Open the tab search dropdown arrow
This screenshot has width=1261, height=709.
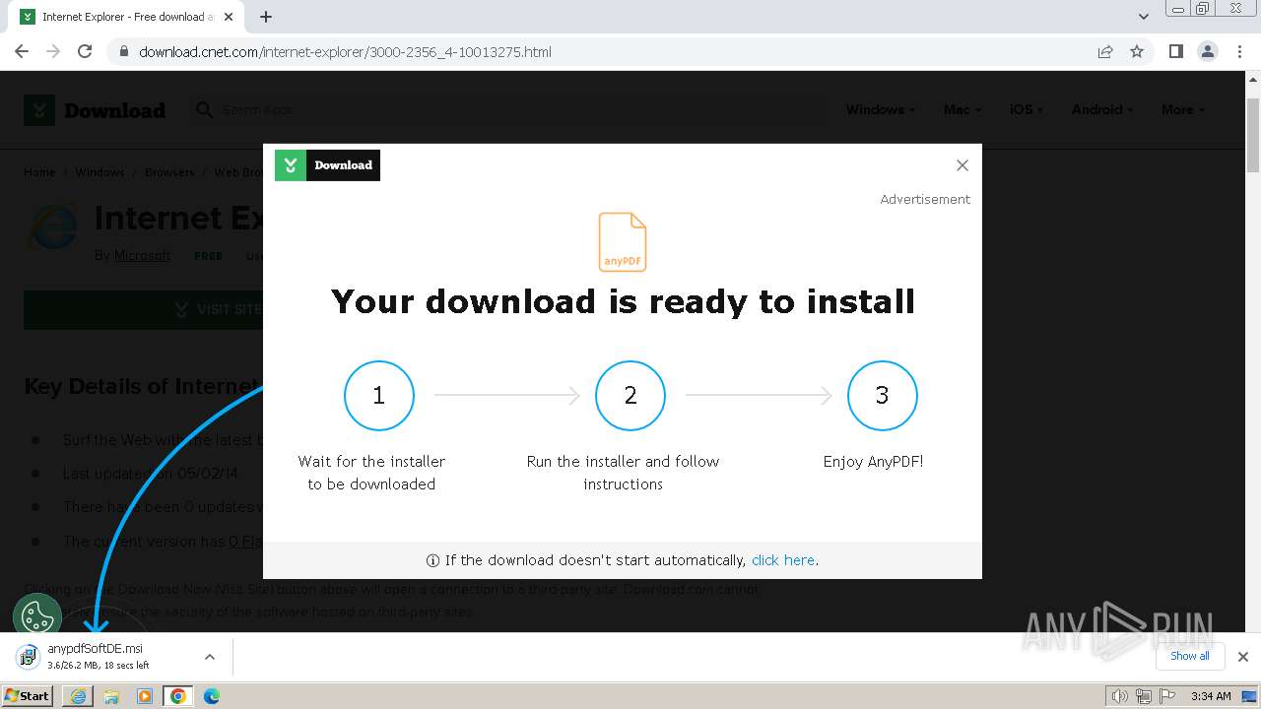pyautogui.click(x=1143, y=17)
